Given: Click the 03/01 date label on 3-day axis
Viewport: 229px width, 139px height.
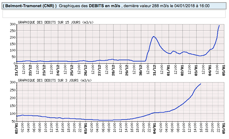Looking at the screenshot, I should pyautogui.click(x=86, y=129).
